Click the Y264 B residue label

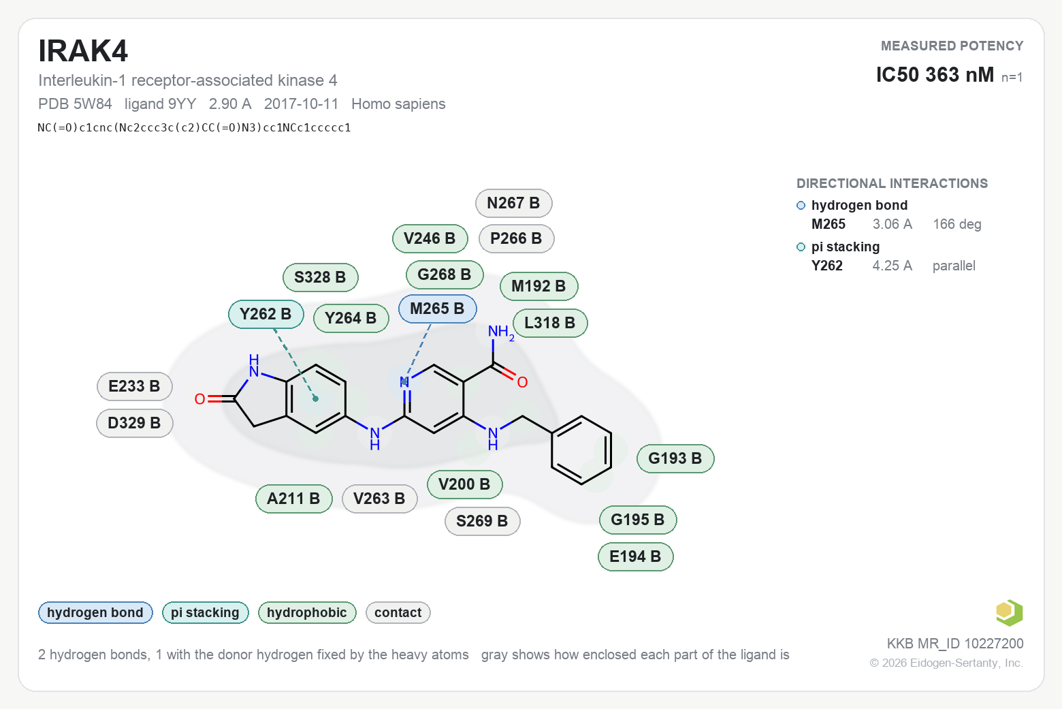(351, 318)
